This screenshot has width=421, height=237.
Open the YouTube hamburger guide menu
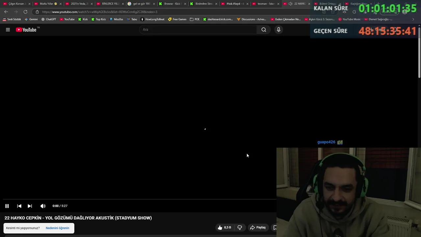pos(8,30)
